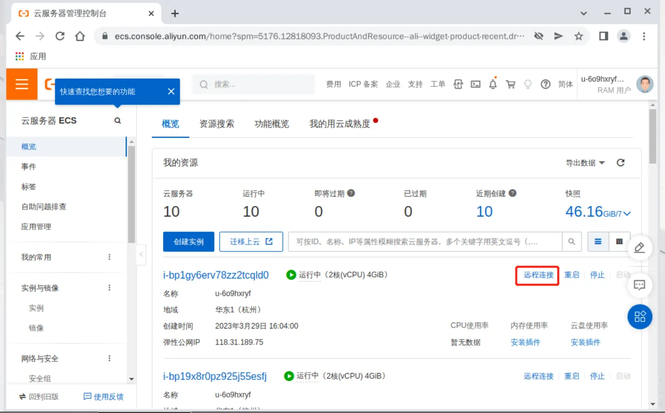The image size is (665, 413).
Task: Click 远程连接 for i-bp1gy6erv78zz2tcqld0
Action: [538, 275]
